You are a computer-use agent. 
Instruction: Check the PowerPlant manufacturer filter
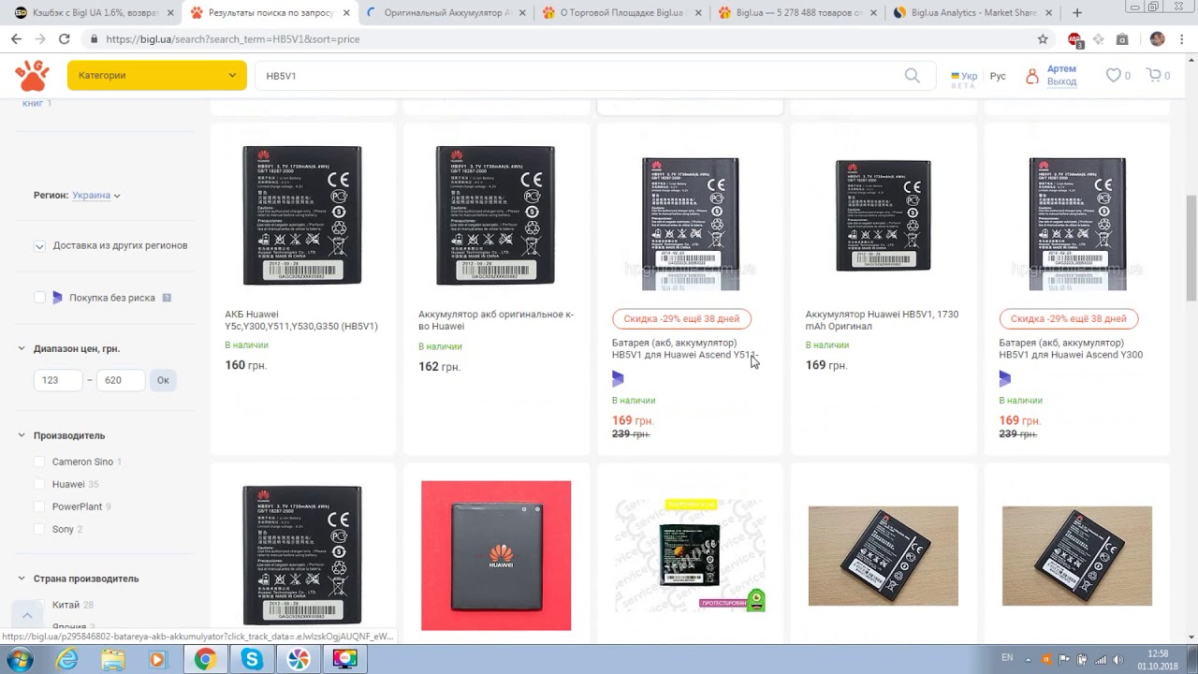pos(39,506)
